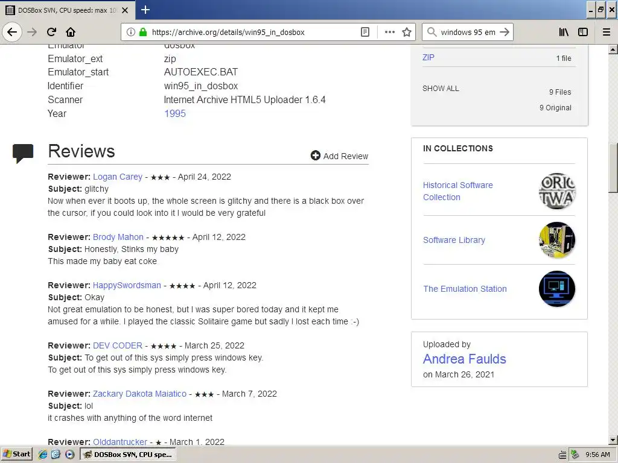Open uploader Andrea Faulds profile

point(464,359)
